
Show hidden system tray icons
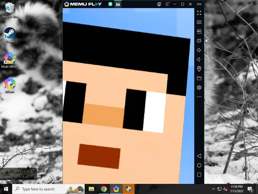point(213,189)
